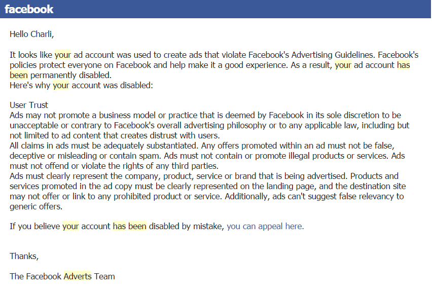The height and width of the screenshot is (291, 432).
Task: Click 'permanently disabled.' in the first paragraph
Action: tap(71, 75)
